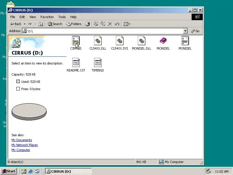The width and height of the screenshot is (233, 175).
Task: Click the 'CIRRUS (D:)' heading in left pane
Action: coord(27,53)
